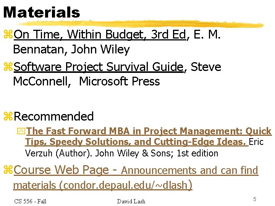This screenshot has height=206, width=275.
Task: Click the yellow brush stroke under title
Action: point(140,24)
